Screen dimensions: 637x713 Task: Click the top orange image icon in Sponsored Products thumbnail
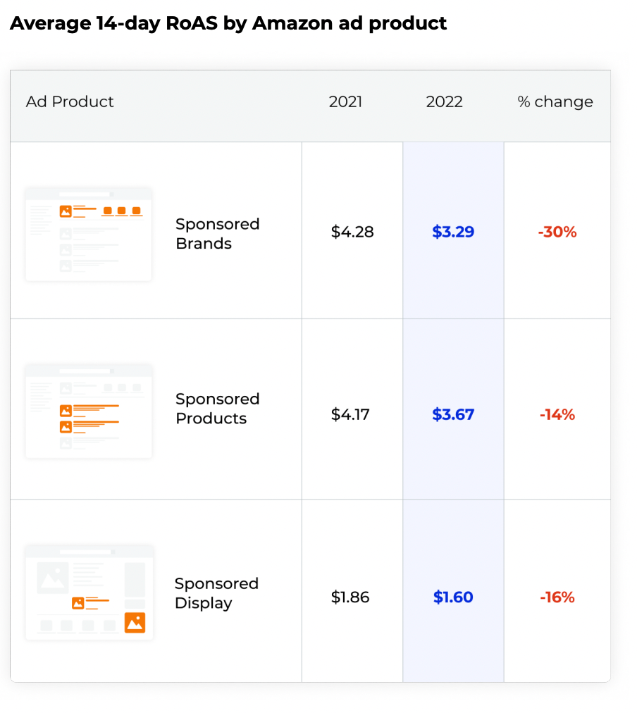point(66,411)
